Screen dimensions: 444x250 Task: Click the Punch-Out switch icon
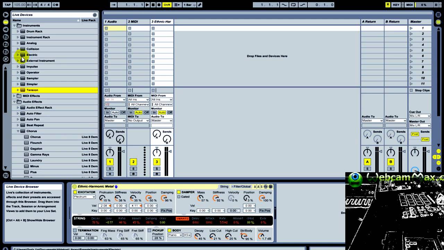coord(302,5)
